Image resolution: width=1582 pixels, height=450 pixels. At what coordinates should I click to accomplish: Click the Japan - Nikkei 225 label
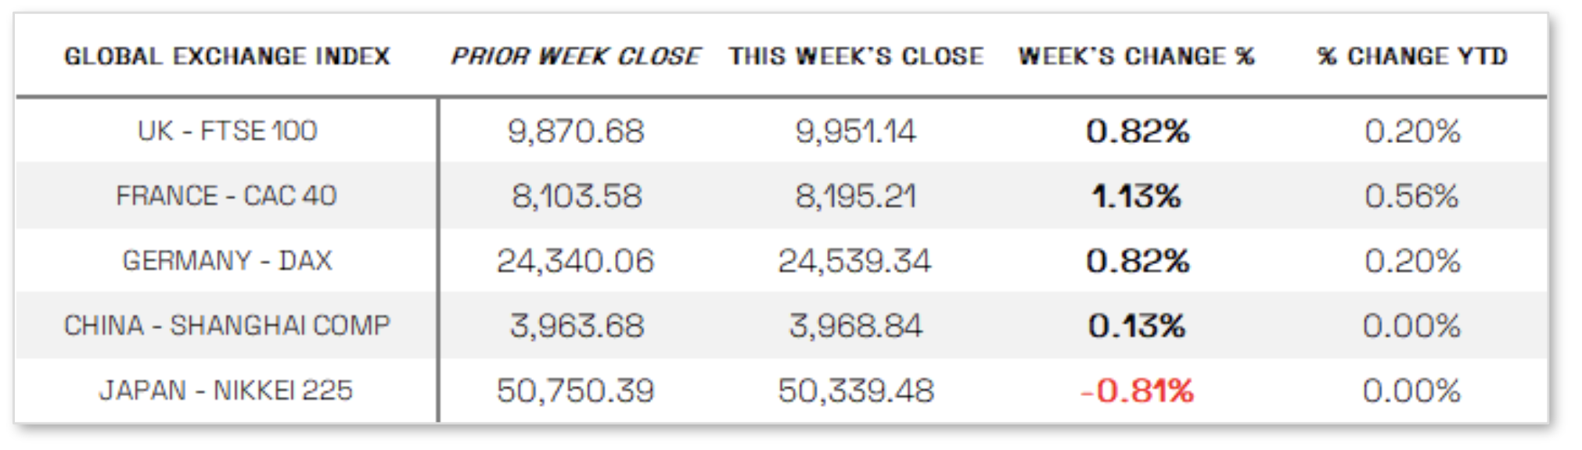click(x=226, y=390)
